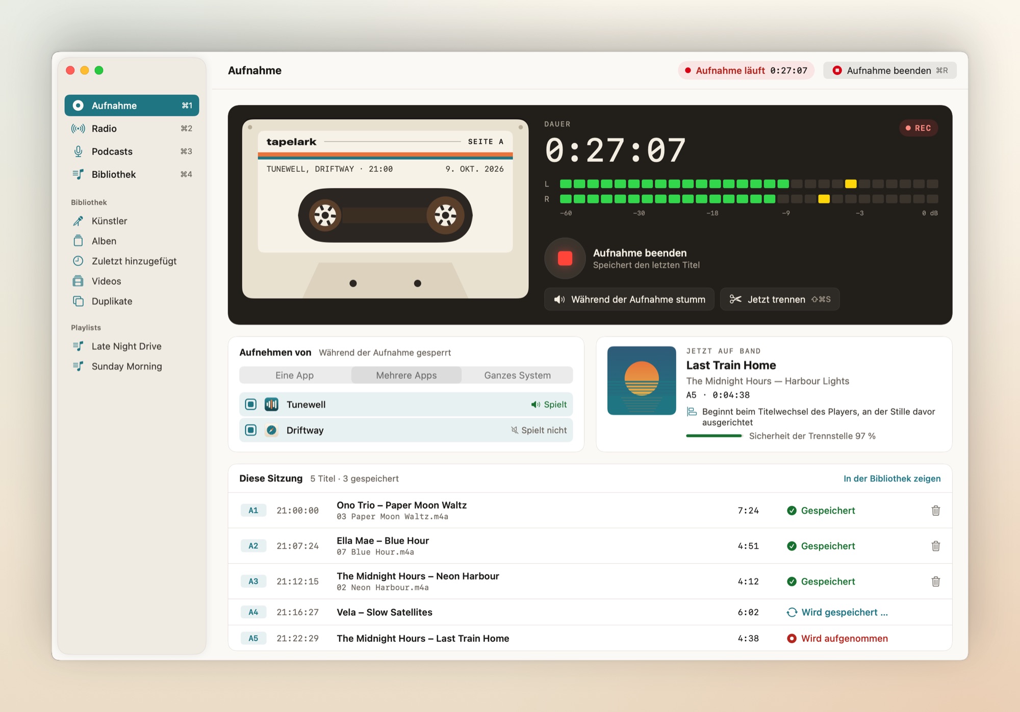The image size is (1020, 712).
Task: Split the track with Jetzt trennen
Action: pyautogui.click(x=780, y=299)
